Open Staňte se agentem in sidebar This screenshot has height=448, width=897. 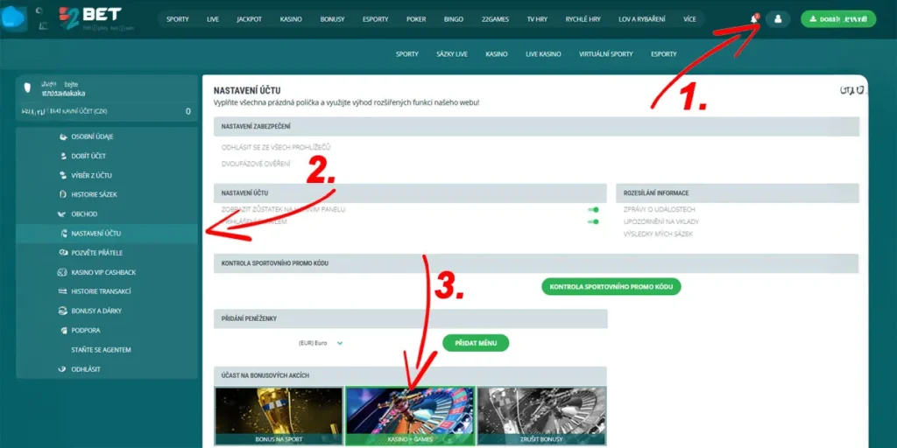point(101,350)
